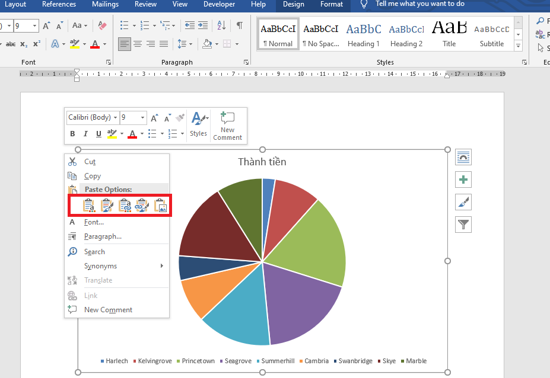Image resolution: width=550 pixels, height=378 pixels.
Task: Switch to the Design ribbon tab
Action: (293, 5)
